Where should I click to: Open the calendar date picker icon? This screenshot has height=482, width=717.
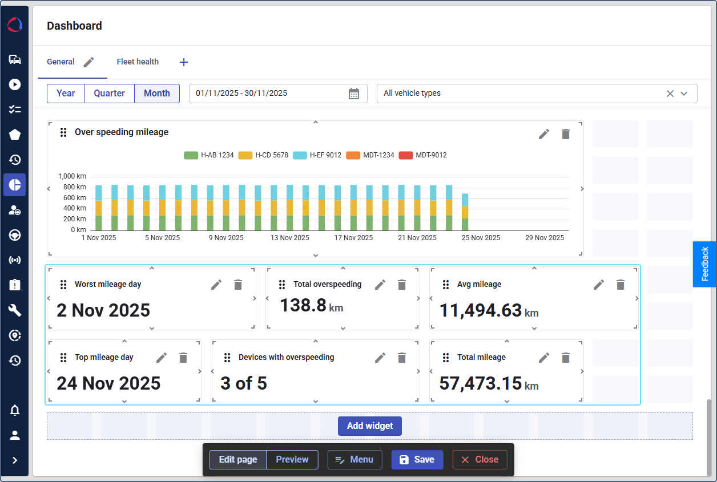[x=354, y=94]
